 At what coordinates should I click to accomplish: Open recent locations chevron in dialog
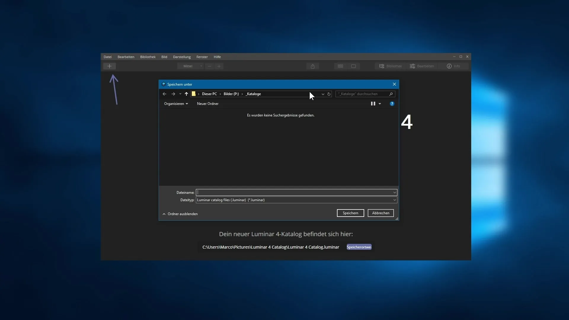pyautogui.click(x=180, y=94)
